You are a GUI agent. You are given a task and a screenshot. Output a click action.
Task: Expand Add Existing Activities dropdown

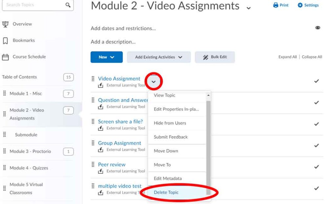(x=158, y=57)
